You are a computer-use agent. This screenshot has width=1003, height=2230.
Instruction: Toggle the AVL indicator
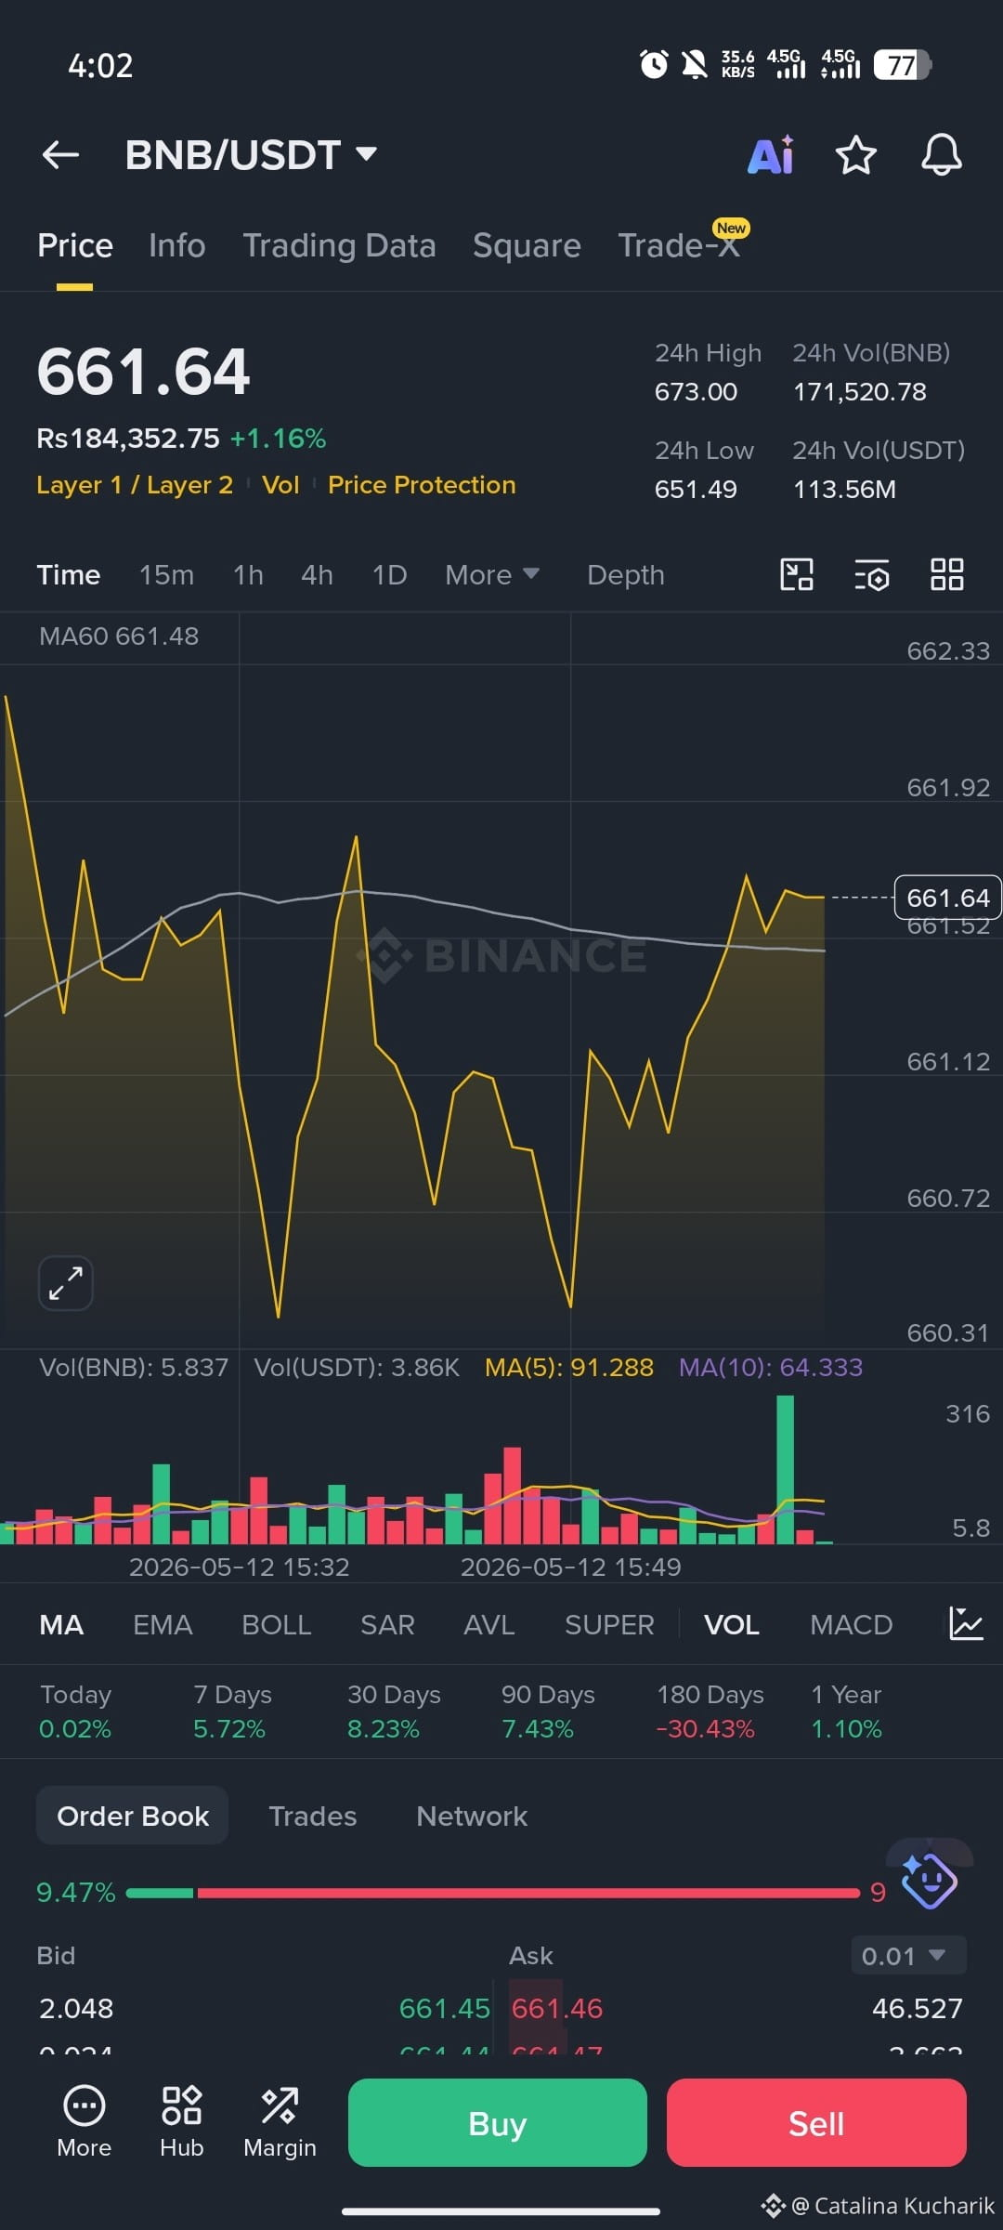coord(488,1624)
